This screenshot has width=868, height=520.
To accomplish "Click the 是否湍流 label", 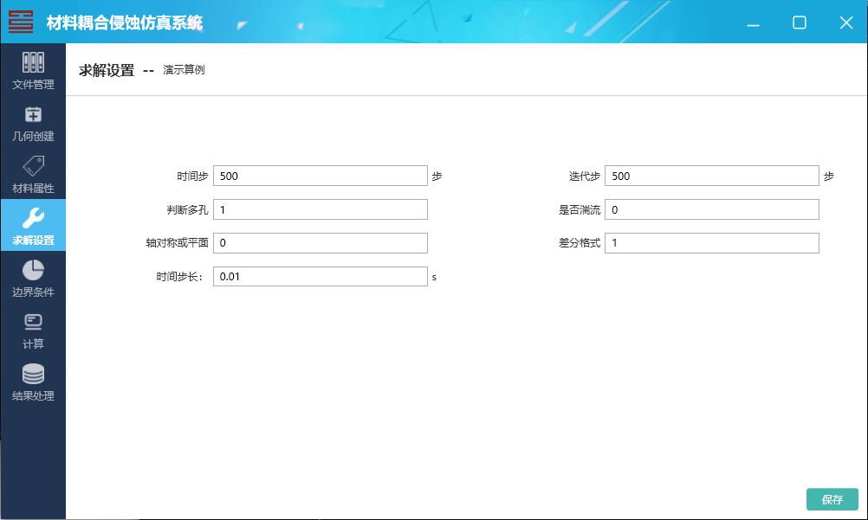I will point(579,209).
